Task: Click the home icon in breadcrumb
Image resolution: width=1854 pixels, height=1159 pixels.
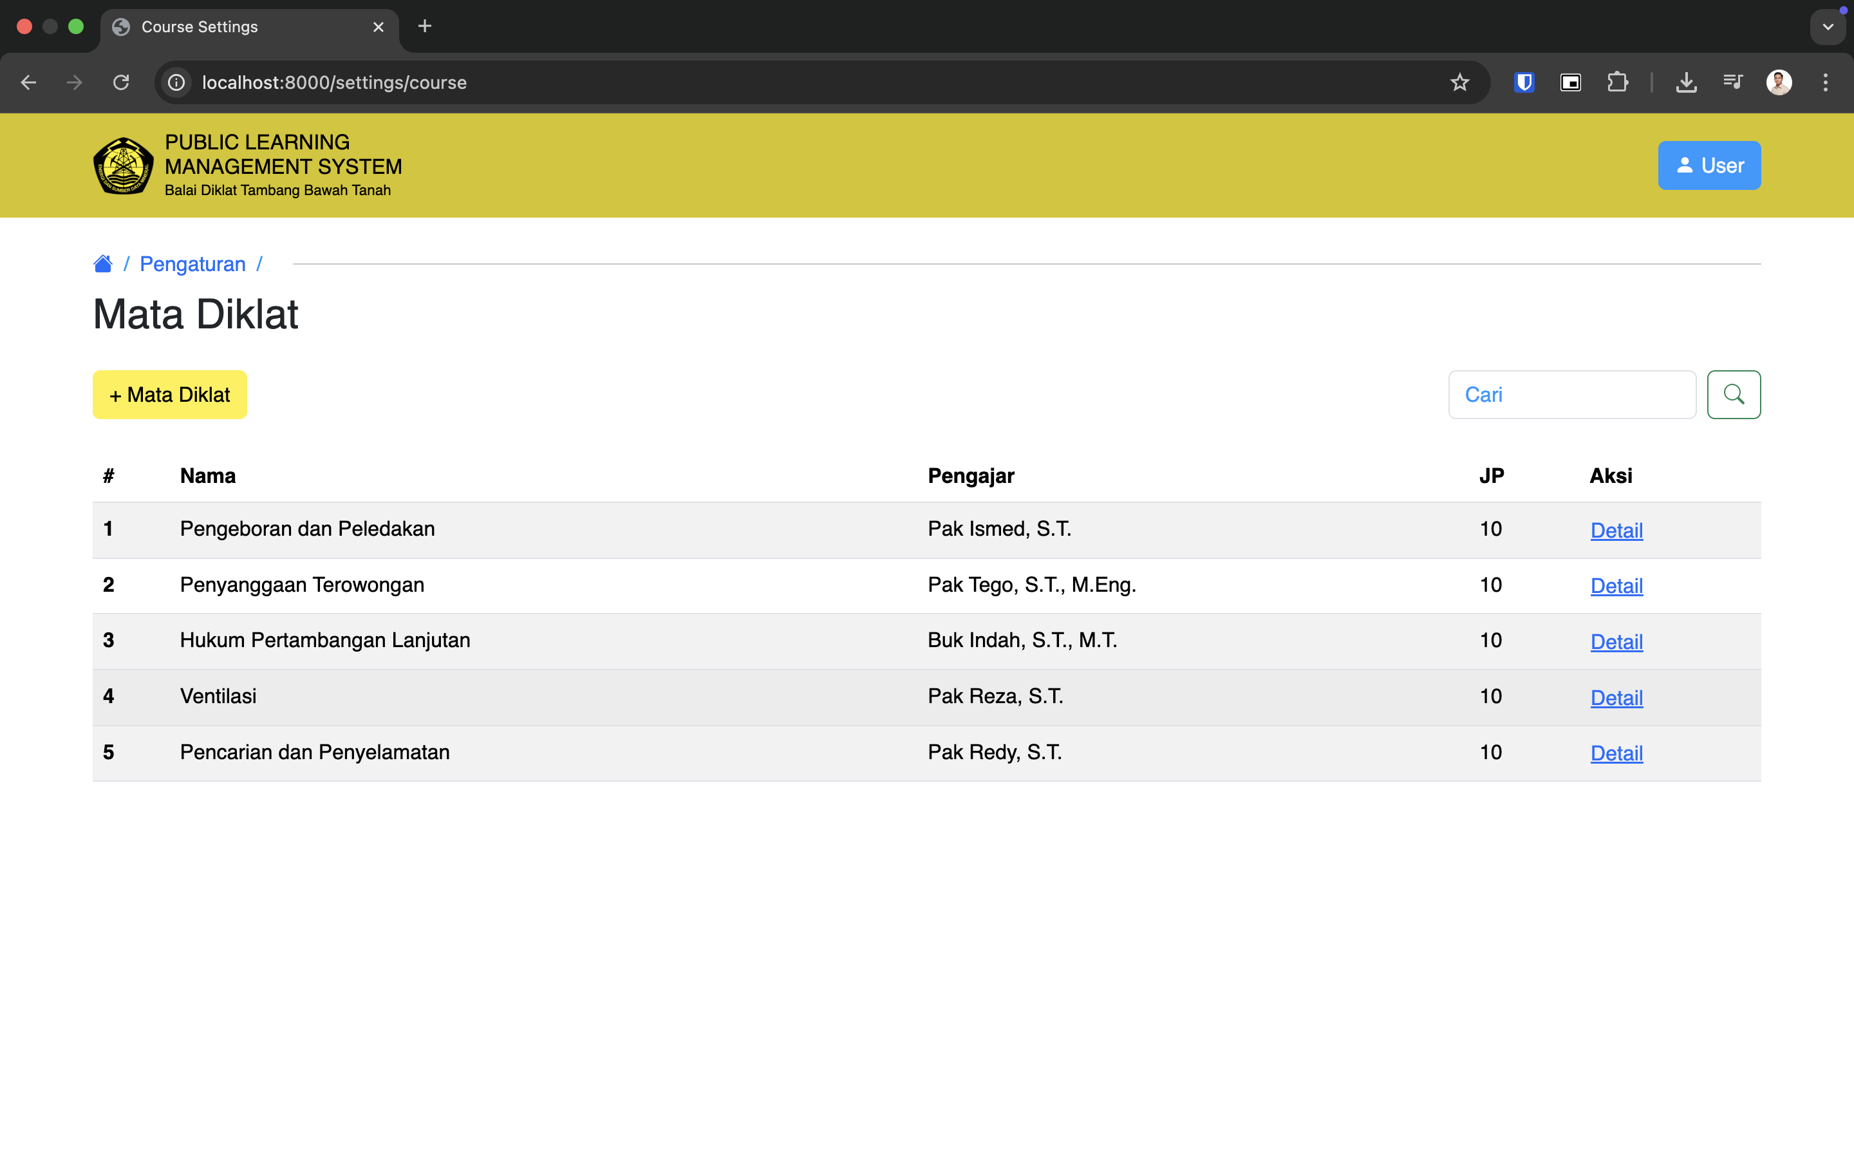Action: tap(102, 264)
